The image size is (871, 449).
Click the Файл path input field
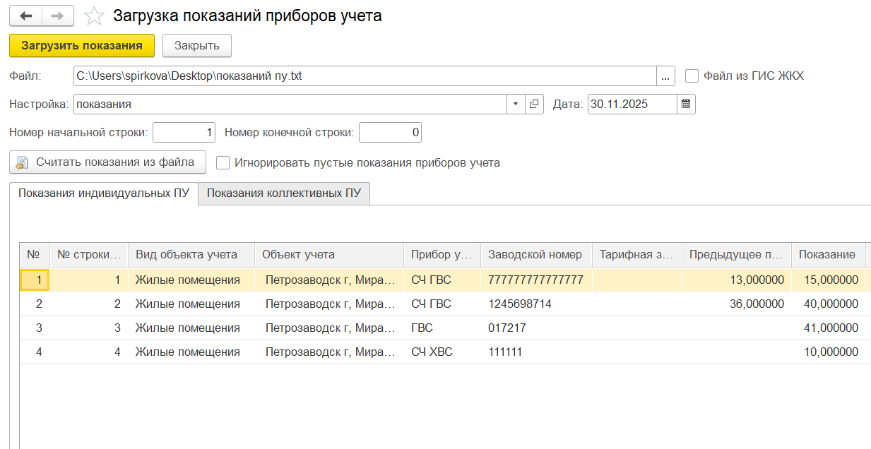point(365,76)
